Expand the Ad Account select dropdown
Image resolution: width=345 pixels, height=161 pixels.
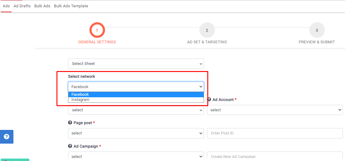tap(274, 110)
